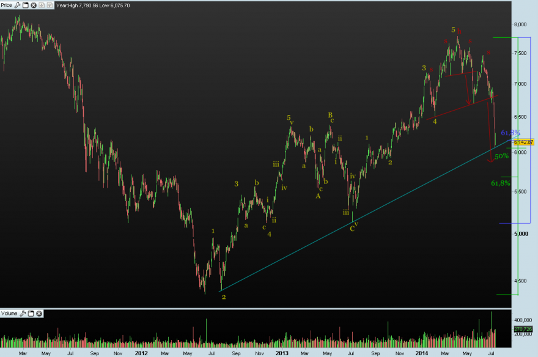Open the Price panel wrench settings
The image size is (538, 357).
pyautogui.click(x=17, y=5)
